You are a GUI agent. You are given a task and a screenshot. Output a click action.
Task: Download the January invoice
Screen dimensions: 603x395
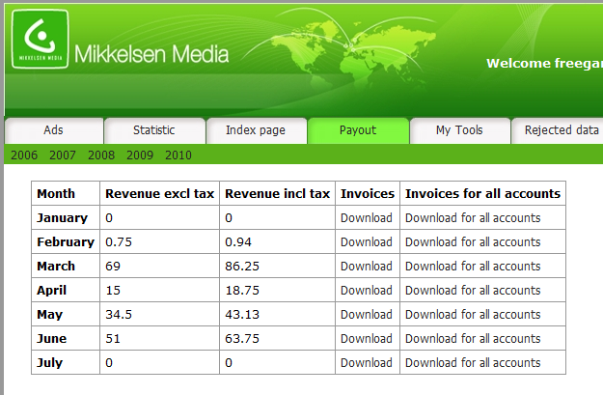pyautogui.click(x=367, y=218)
